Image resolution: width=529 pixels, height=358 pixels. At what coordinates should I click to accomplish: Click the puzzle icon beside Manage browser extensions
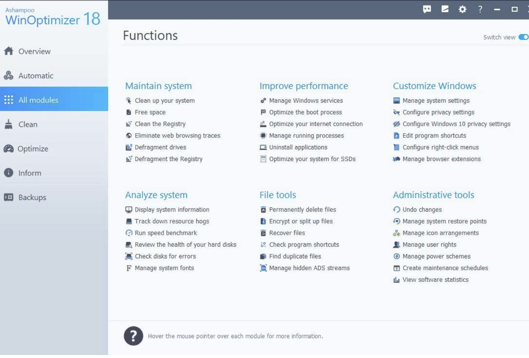(396, 159)
